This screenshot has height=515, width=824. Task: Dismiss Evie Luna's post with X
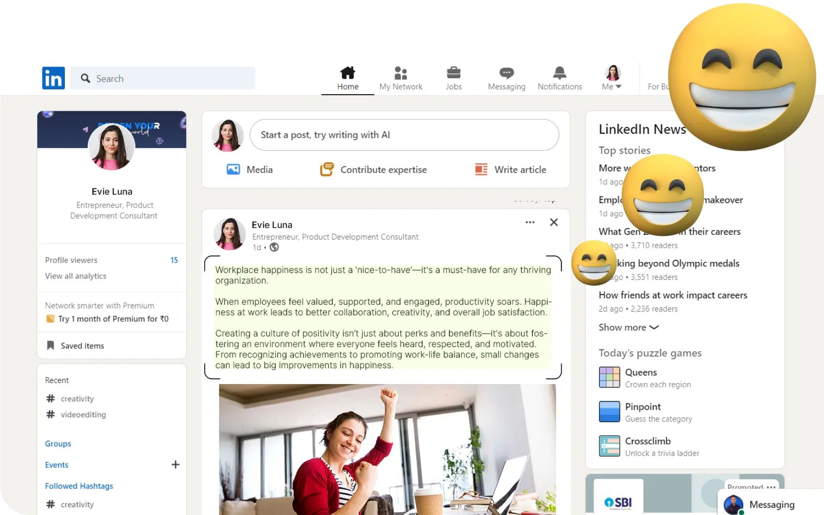tap(554, 222)
